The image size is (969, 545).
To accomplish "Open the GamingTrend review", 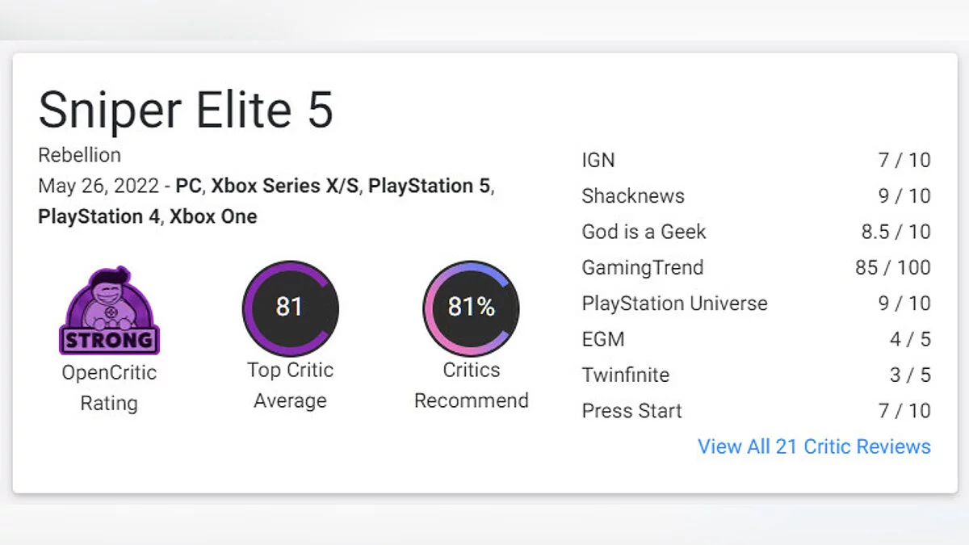I will tap(643, 267).
